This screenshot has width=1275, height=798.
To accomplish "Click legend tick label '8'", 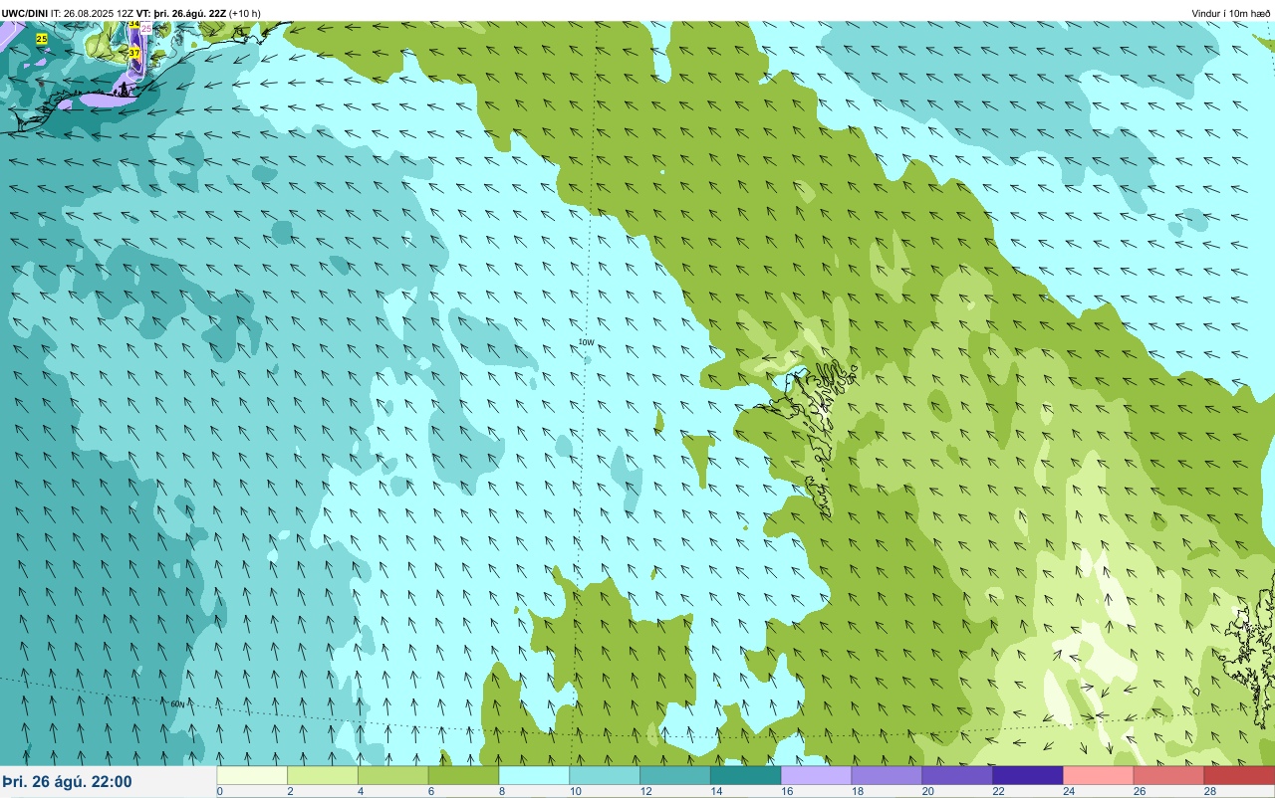I will pos(502,792).
